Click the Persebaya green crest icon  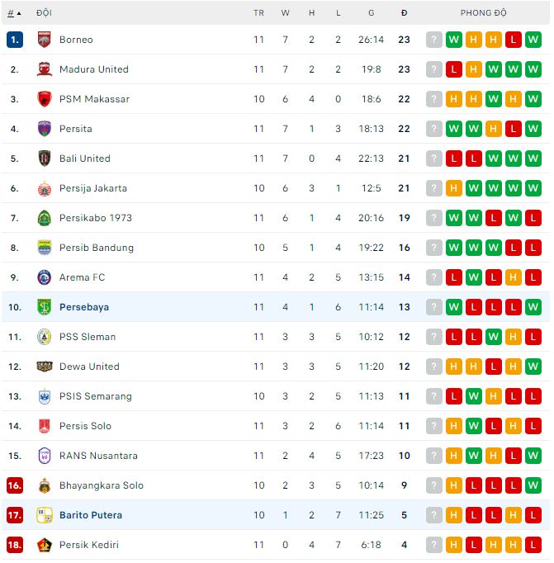pyautogui.click(x=45, y=307)
